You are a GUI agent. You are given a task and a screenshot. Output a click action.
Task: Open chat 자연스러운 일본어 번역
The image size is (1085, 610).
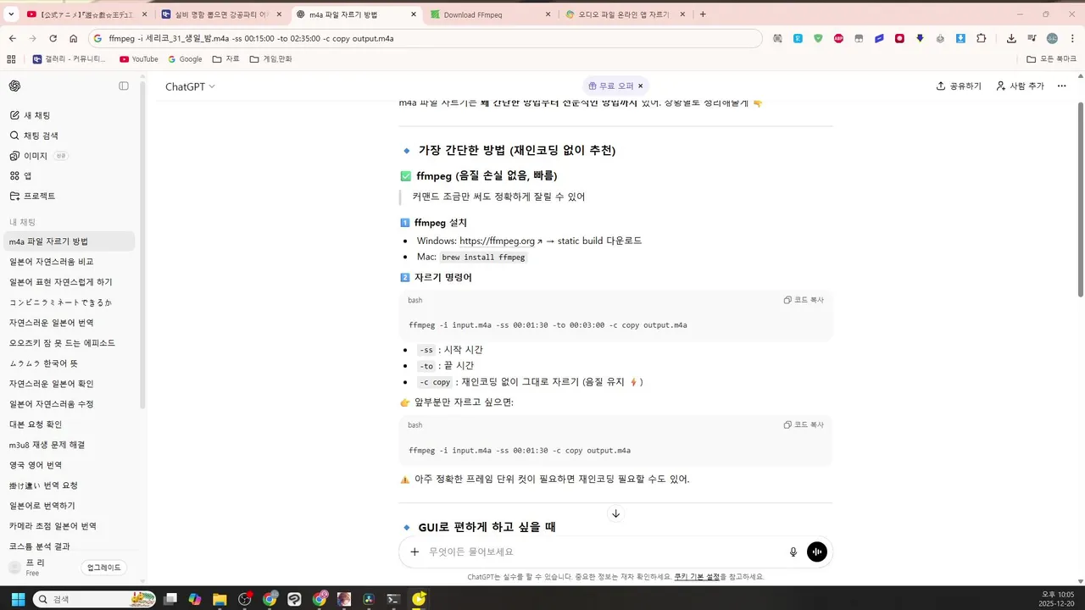(x=70, y=323)
